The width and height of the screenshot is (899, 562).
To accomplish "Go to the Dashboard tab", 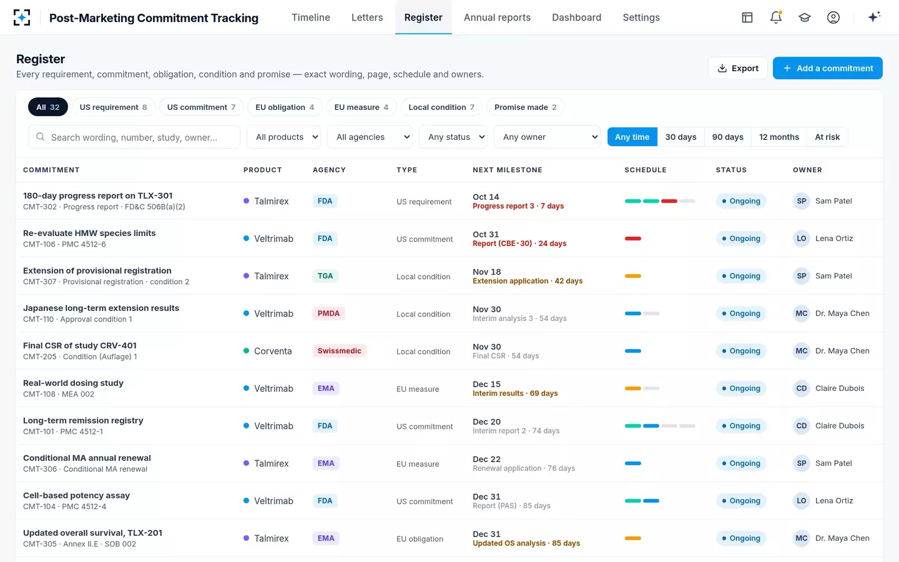I will [x=577, y=17].
